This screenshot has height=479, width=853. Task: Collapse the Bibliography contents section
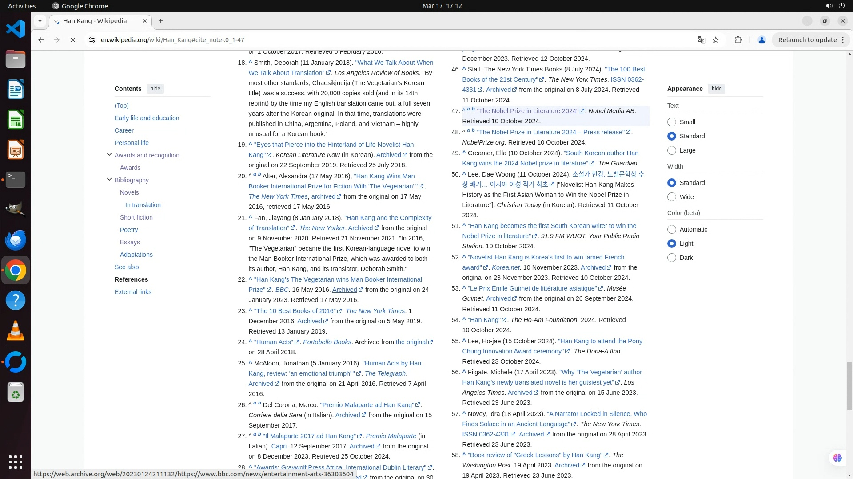point(109,180)
